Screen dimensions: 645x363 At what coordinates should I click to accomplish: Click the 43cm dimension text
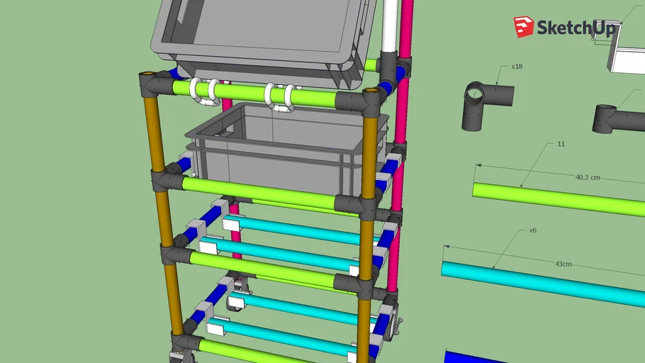[563, 264]
